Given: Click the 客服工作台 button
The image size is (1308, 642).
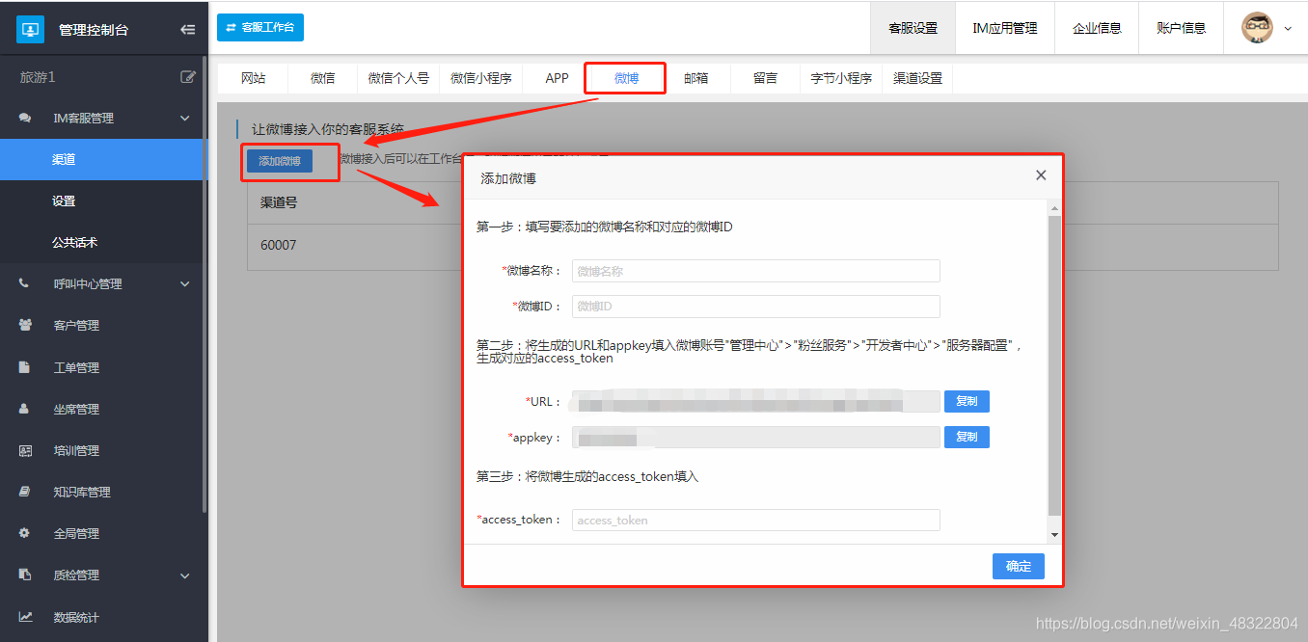Looking at the screenshot, I should coord(260,27).
